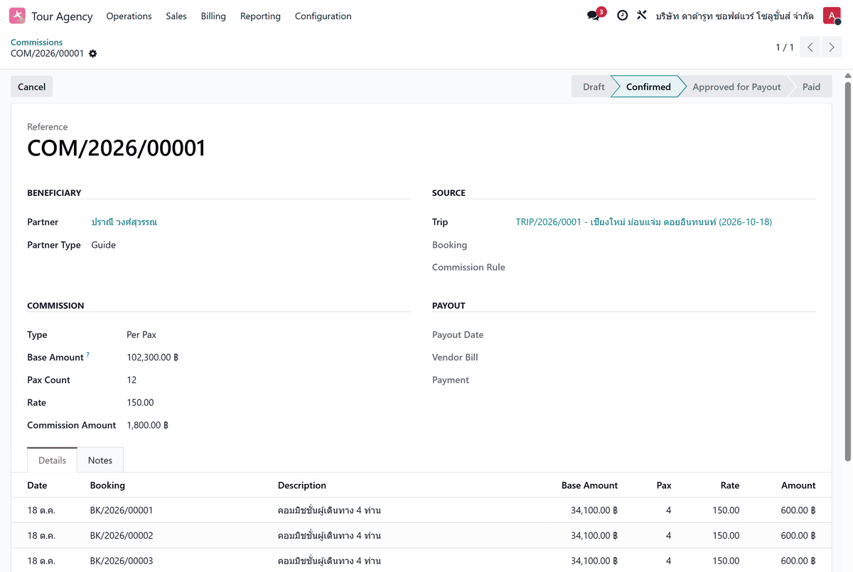Open the Billing menu
This screenshot has height=572, width=853.
(213, 16)
